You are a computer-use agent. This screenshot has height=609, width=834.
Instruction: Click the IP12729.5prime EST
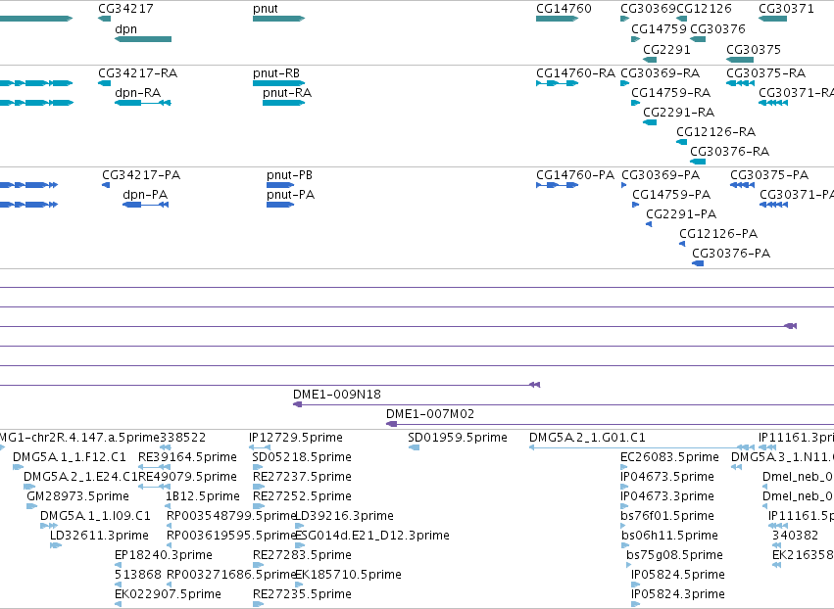[260, 447]
